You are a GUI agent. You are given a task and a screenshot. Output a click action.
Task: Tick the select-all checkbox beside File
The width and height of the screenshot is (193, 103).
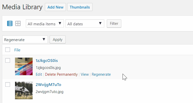coord(8,50)
